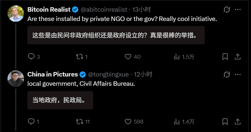Image resolution: width=251 pixels, height=132 pixels.
Task: Click China in Pictures profile avatar
Action: click(x=16, y=79)
